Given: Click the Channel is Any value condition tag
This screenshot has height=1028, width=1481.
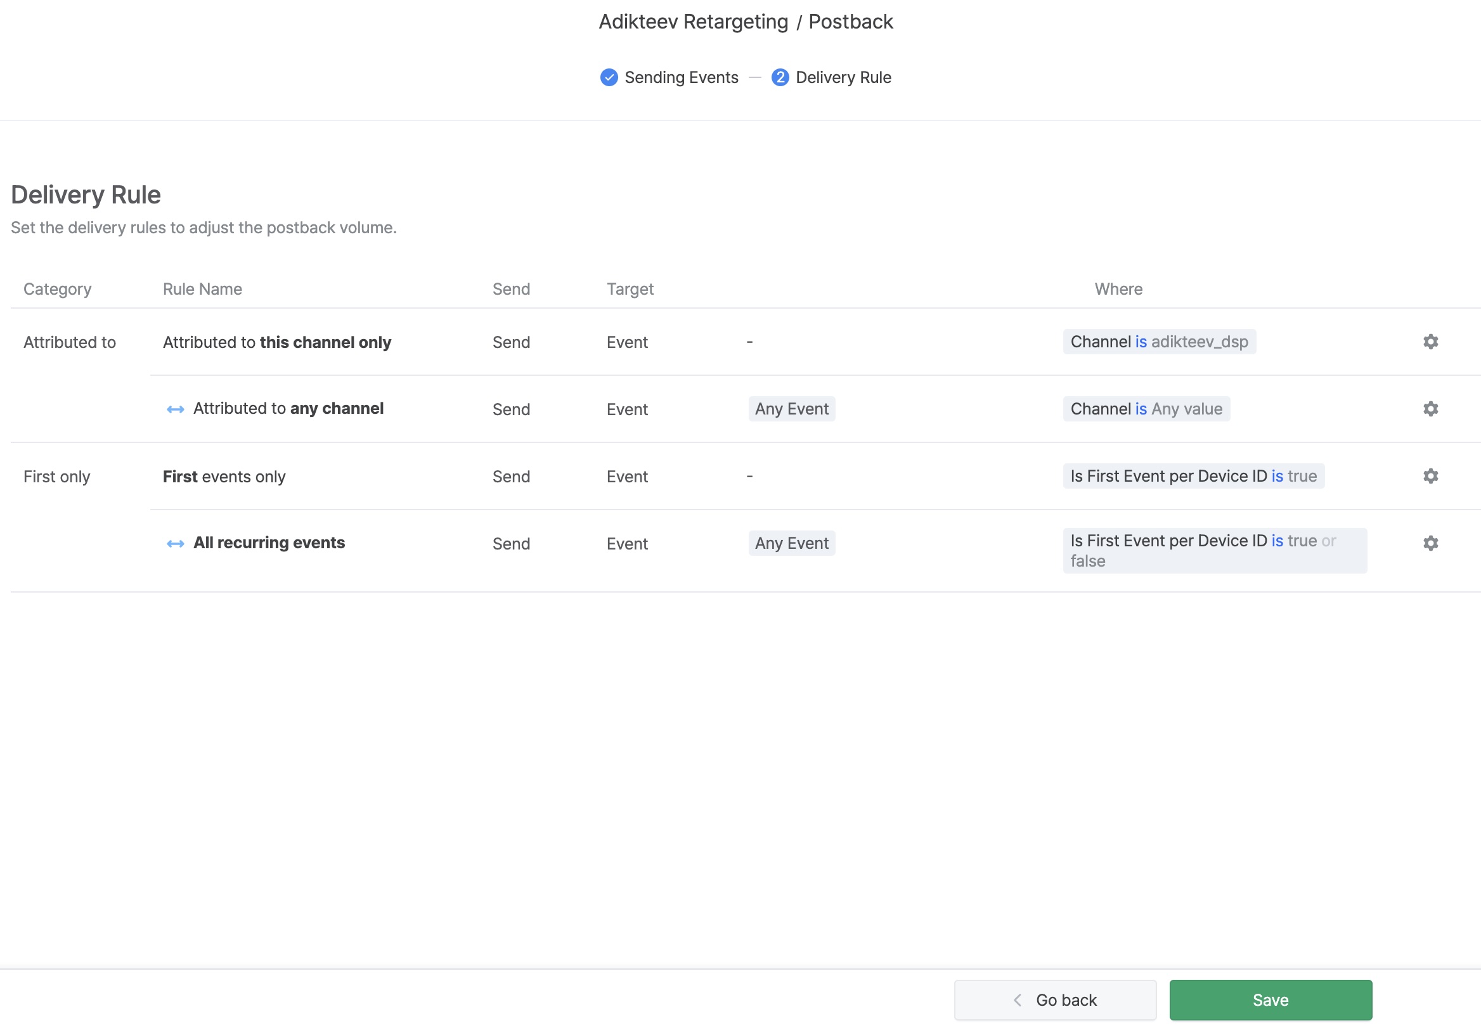Looking at the screenshot, I should (1146, 408).
